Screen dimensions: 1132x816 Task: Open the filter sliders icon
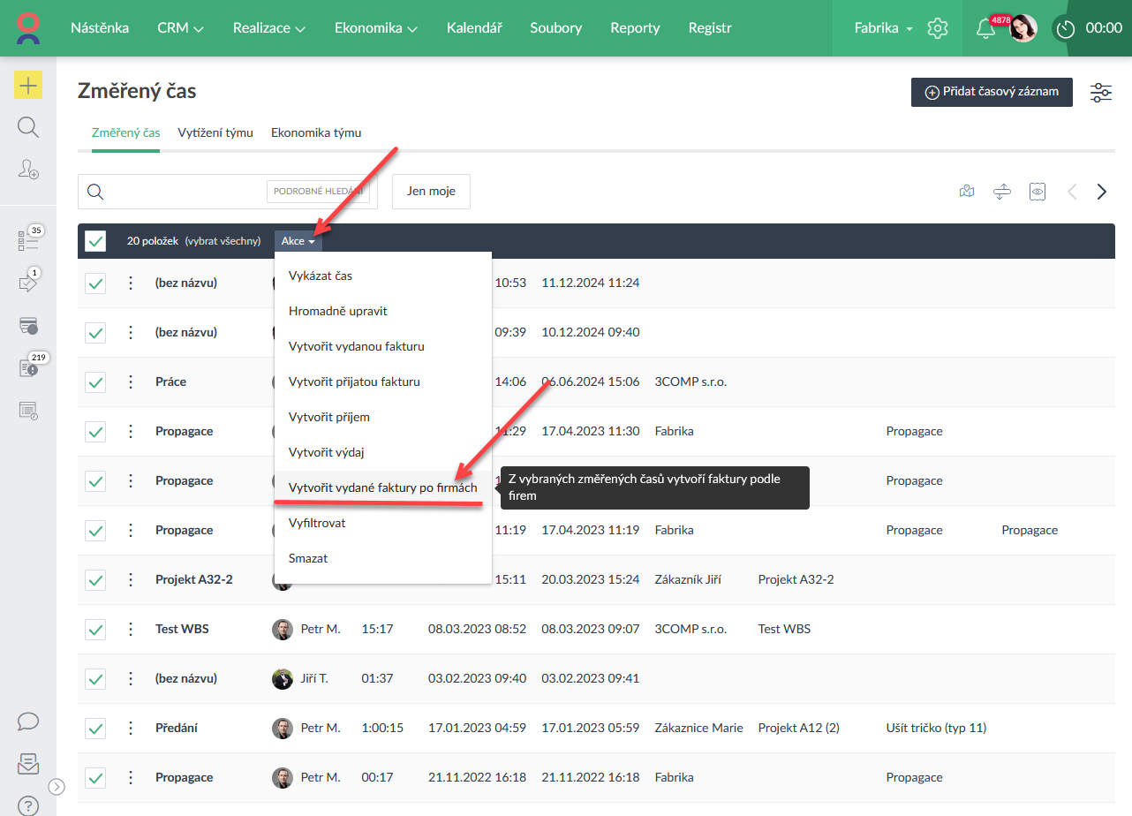point(1101,92)
